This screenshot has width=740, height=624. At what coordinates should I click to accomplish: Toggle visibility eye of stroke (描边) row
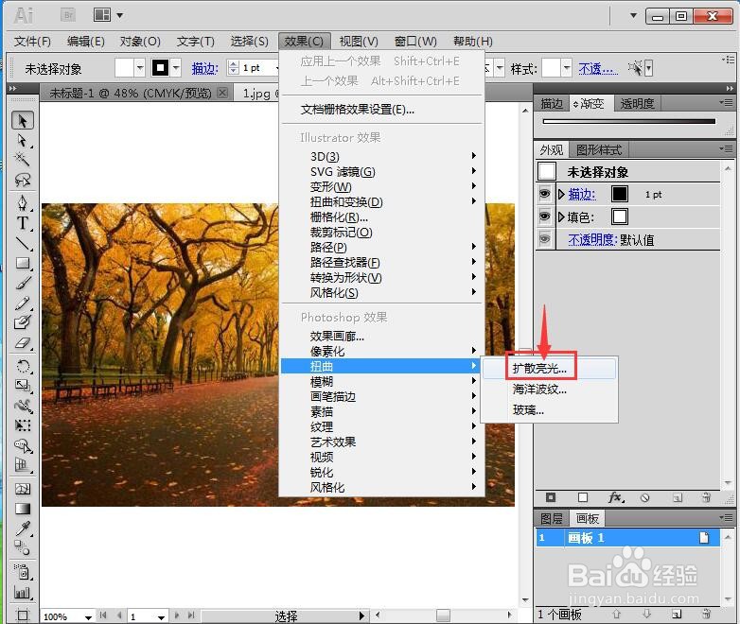(544, 194)
